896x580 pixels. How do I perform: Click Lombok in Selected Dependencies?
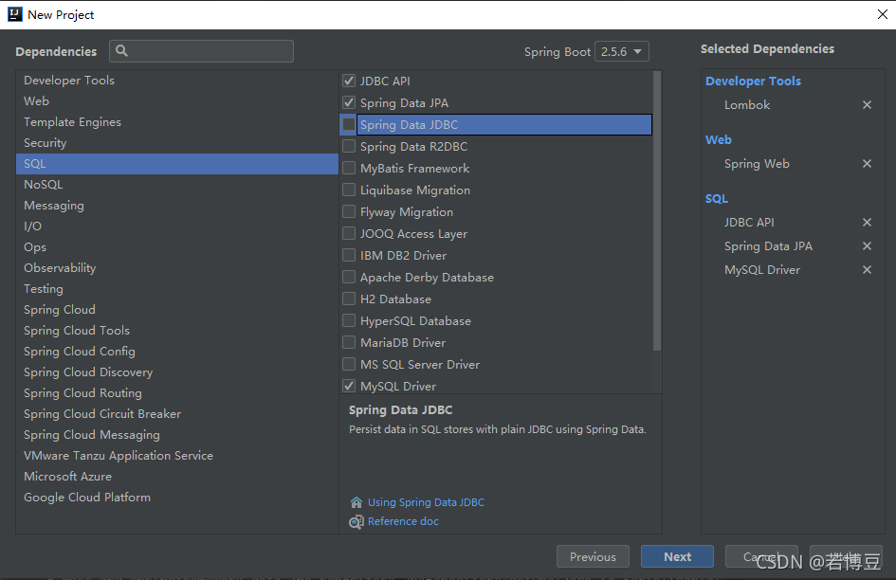pyautogui.click(x=747, y=105)
